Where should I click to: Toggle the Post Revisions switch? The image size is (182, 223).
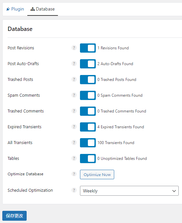click(88, 48)
